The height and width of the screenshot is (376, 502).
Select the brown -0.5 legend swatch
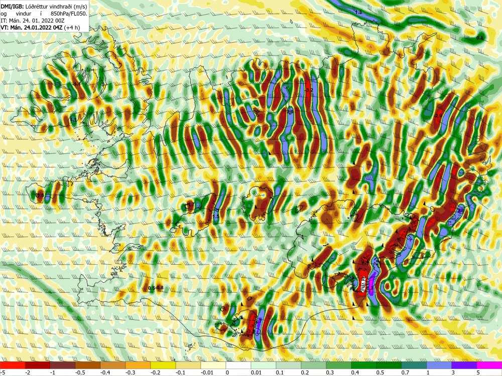point(88,365)
